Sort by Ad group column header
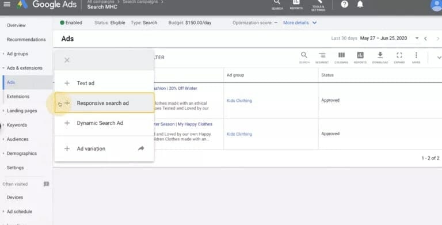Viewport: 442px width, 225px height. [x=235, y=75]
